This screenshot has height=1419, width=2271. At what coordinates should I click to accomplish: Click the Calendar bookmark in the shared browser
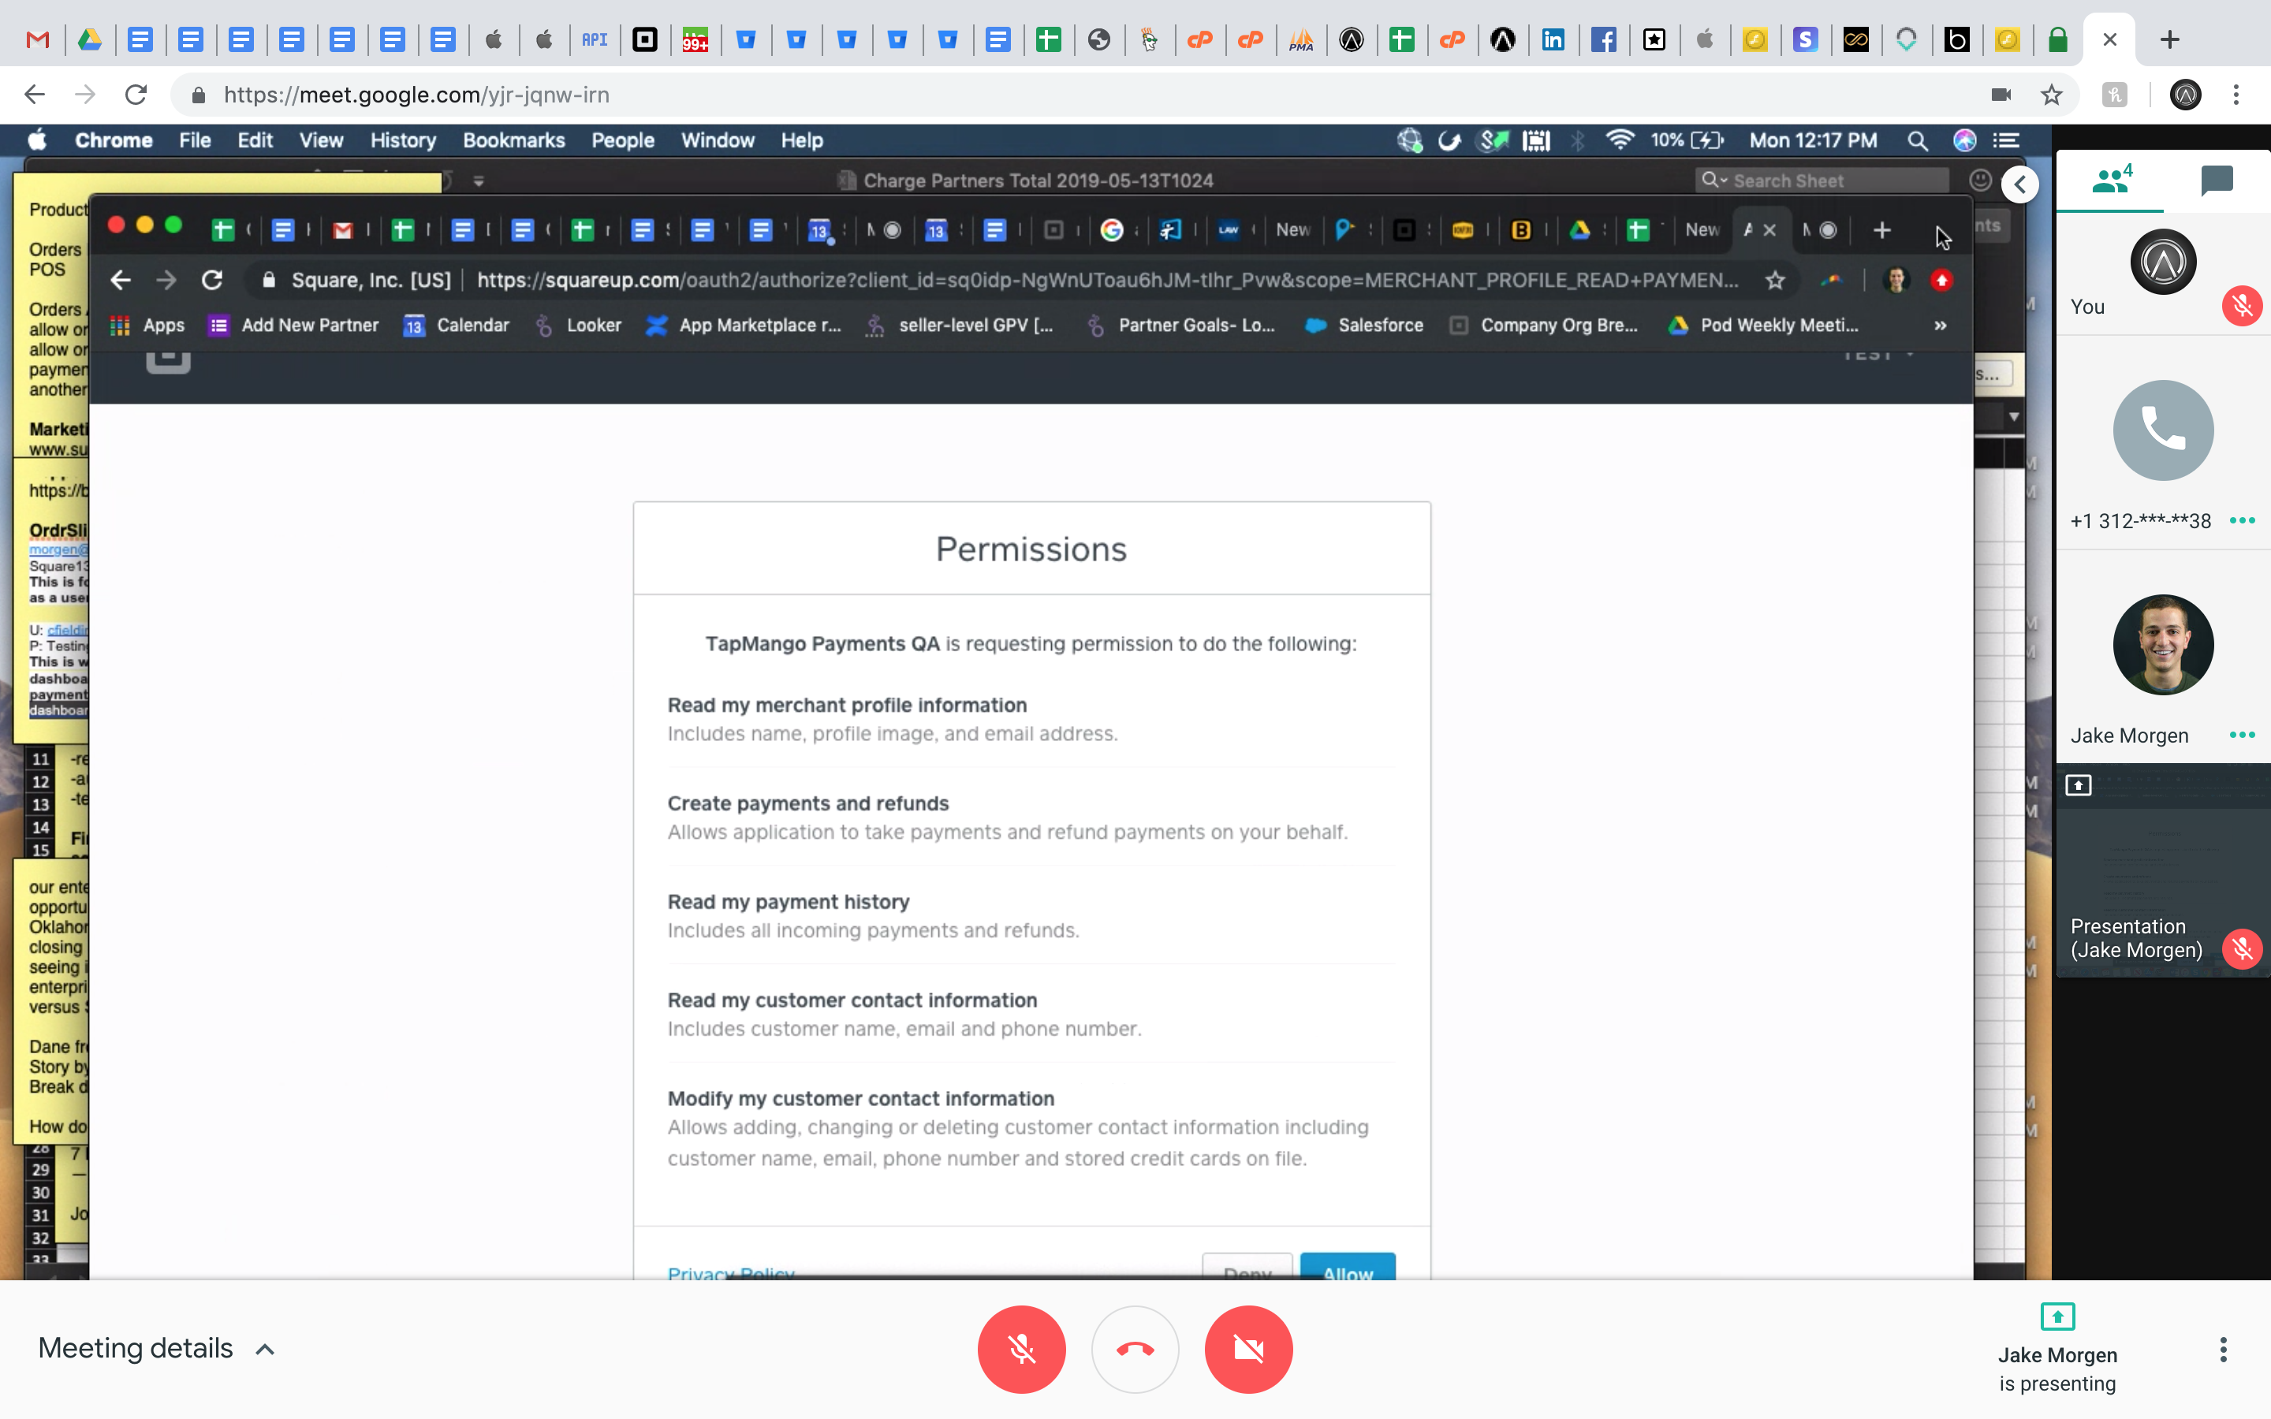click(456, 325)
